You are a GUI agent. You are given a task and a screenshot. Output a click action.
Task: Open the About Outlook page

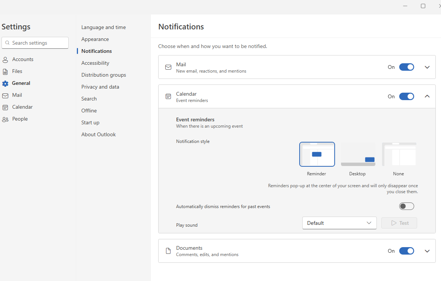click(x=98, y=134)
